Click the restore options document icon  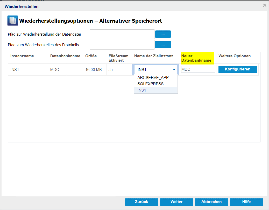12,21
